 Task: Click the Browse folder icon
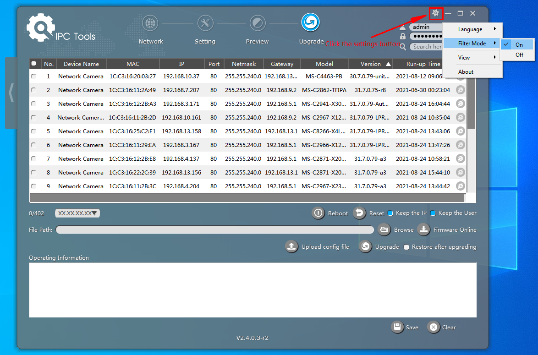coord(384,229)
